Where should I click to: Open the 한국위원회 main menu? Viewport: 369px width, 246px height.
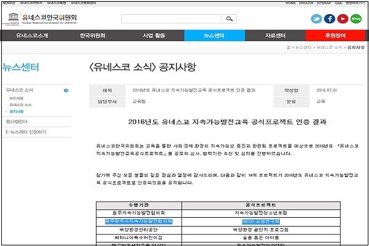coord(92,36)
